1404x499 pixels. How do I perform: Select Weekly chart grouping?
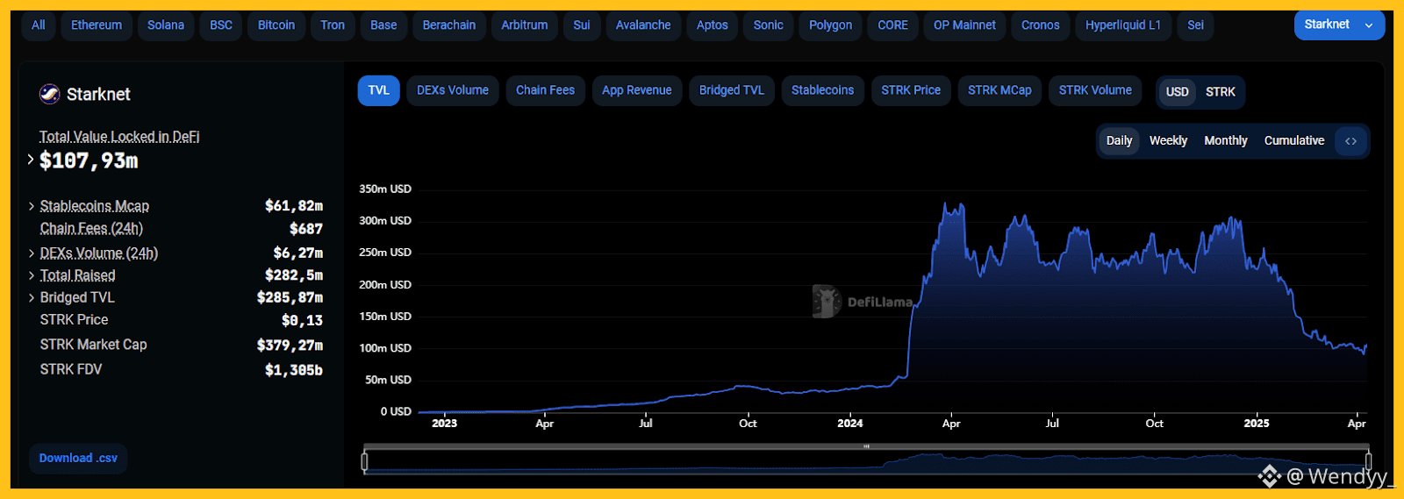[x=1168, y=141]
